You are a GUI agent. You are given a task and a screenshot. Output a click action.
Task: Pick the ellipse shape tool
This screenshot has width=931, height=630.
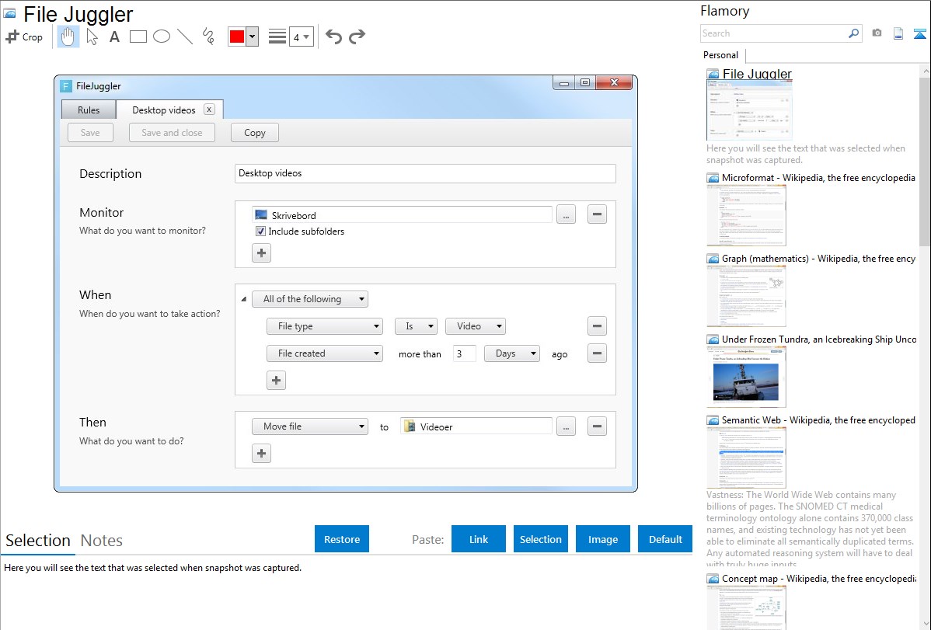point(162,37)
